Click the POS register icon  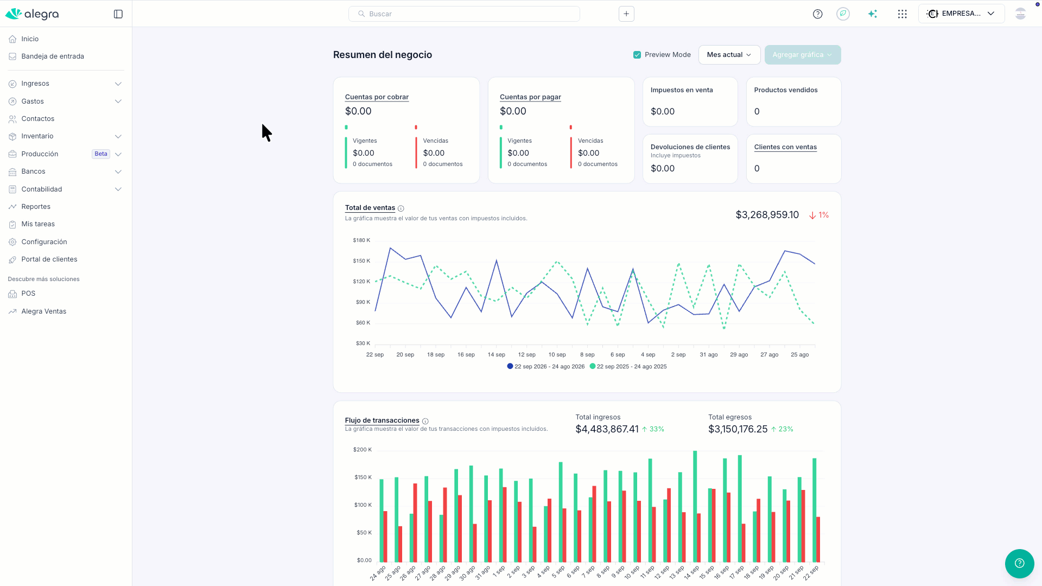point(12,294)
